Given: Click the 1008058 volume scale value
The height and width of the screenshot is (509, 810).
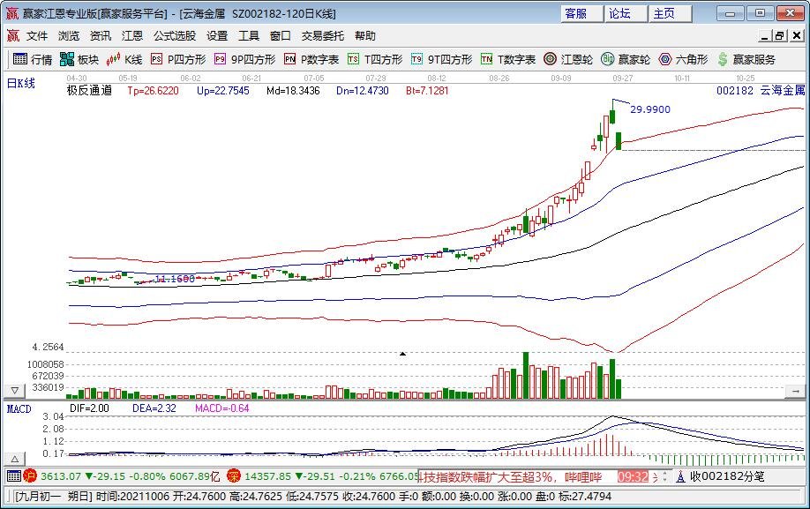Looking at the screenshot, I should [x=46, y=364].
